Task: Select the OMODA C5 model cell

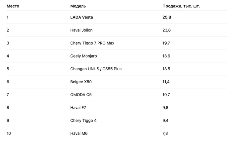Action: point(81,94)
